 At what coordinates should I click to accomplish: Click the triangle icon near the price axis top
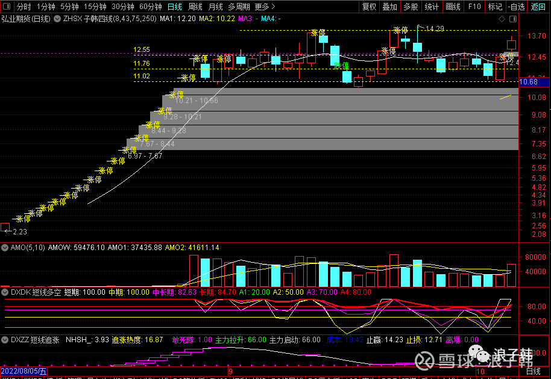pos(512,19)
